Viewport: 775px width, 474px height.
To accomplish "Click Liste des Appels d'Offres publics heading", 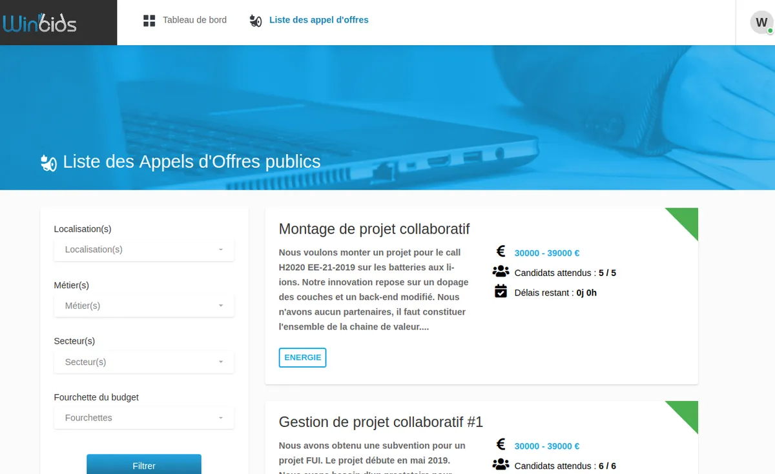I will tap(192, 161).
